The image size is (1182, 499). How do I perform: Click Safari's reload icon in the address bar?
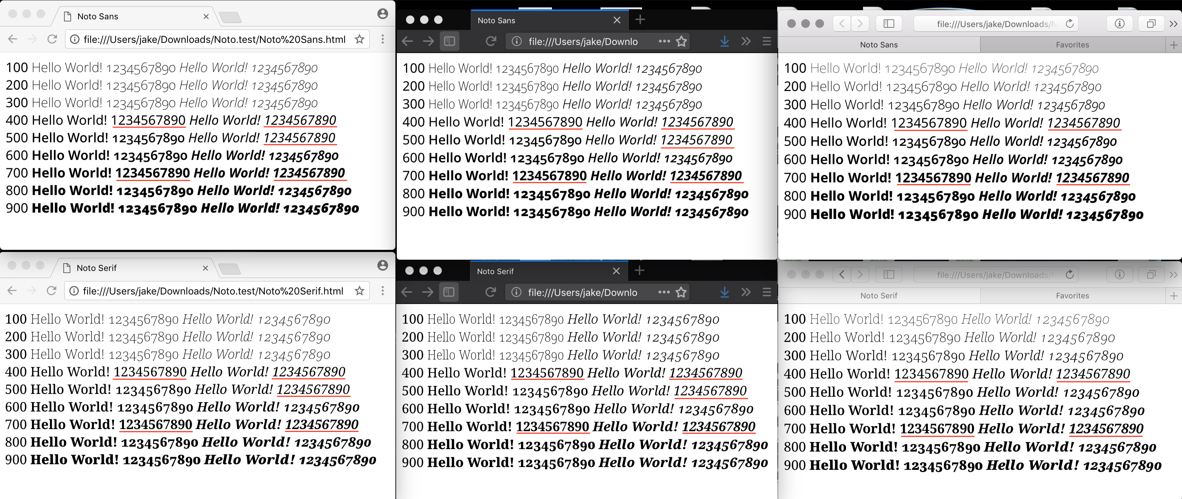1069,24
